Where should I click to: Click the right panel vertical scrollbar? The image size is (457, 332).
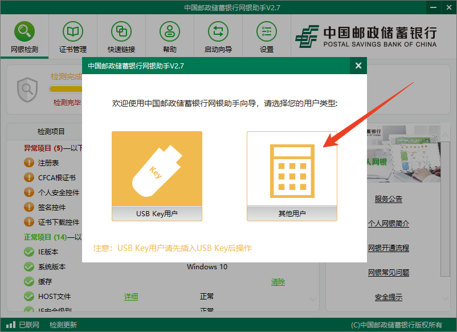pyautogui.click(x=445, y=209)
